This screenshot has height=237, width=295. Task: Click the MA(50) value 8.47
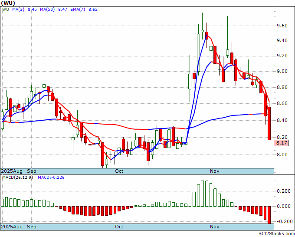(x=62, y=10)
